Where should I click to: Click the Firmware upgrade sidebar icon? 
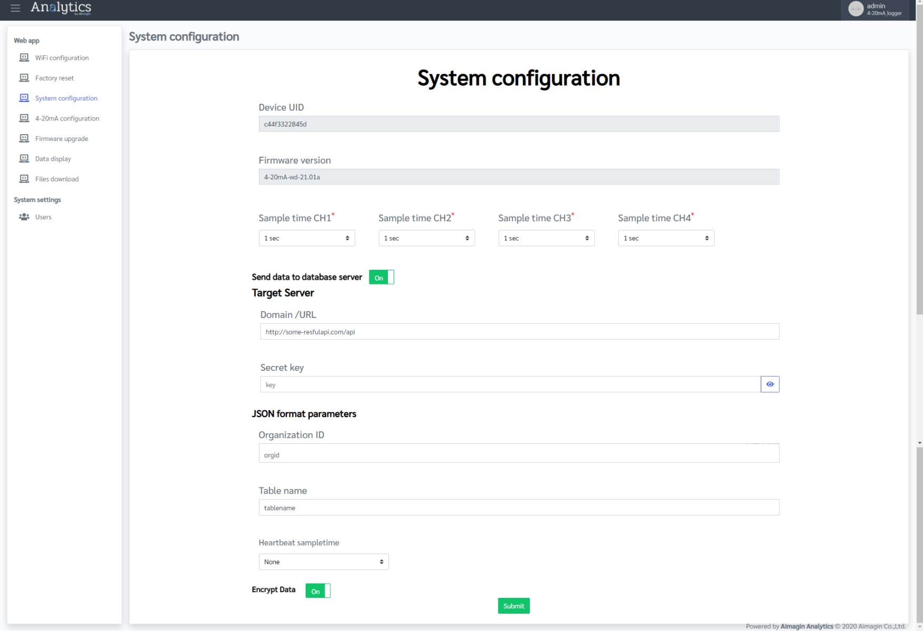(x=24, y=138)
